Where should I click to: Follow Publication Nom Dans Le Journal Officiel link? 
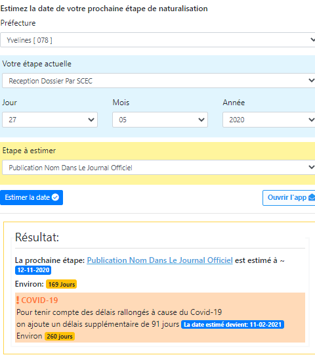(x=159, y=260)
